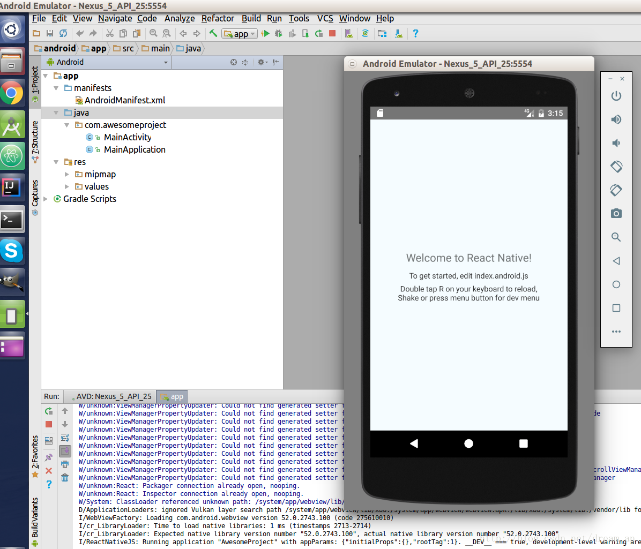This screenshot has width=641, height=549.
Task: Click the main breadcrumb
Action: point(156,49)
